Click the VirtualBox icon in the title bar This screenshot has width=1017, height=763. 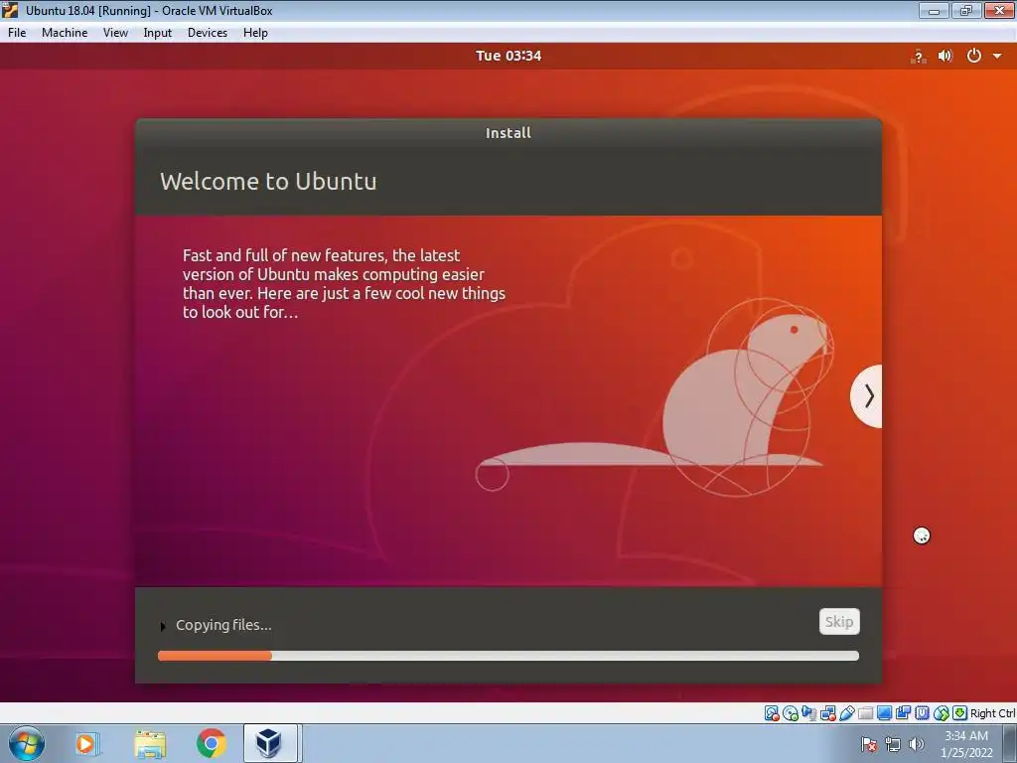click(10, 10)
